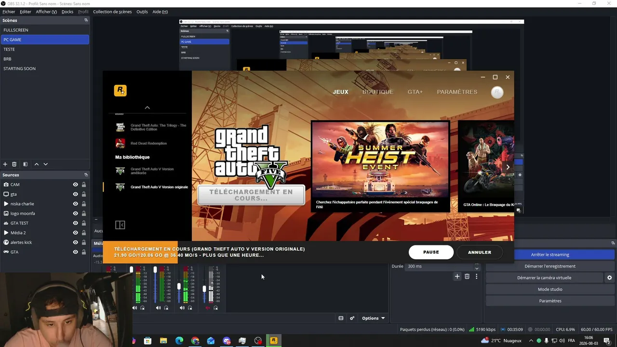The image size is (617, 347).
Task: Click the Summer Heist Event news thumbnail
Action: 380,160
